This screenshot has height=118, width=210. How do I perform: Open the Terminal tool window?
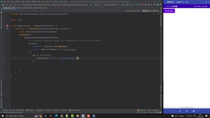(x=30, y=110)
